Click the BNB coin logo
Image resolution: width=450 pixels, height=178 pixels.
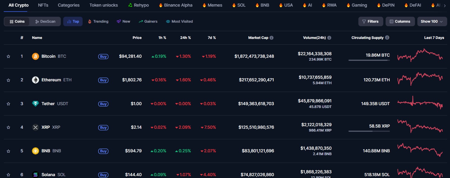click(x=35, y=151)
